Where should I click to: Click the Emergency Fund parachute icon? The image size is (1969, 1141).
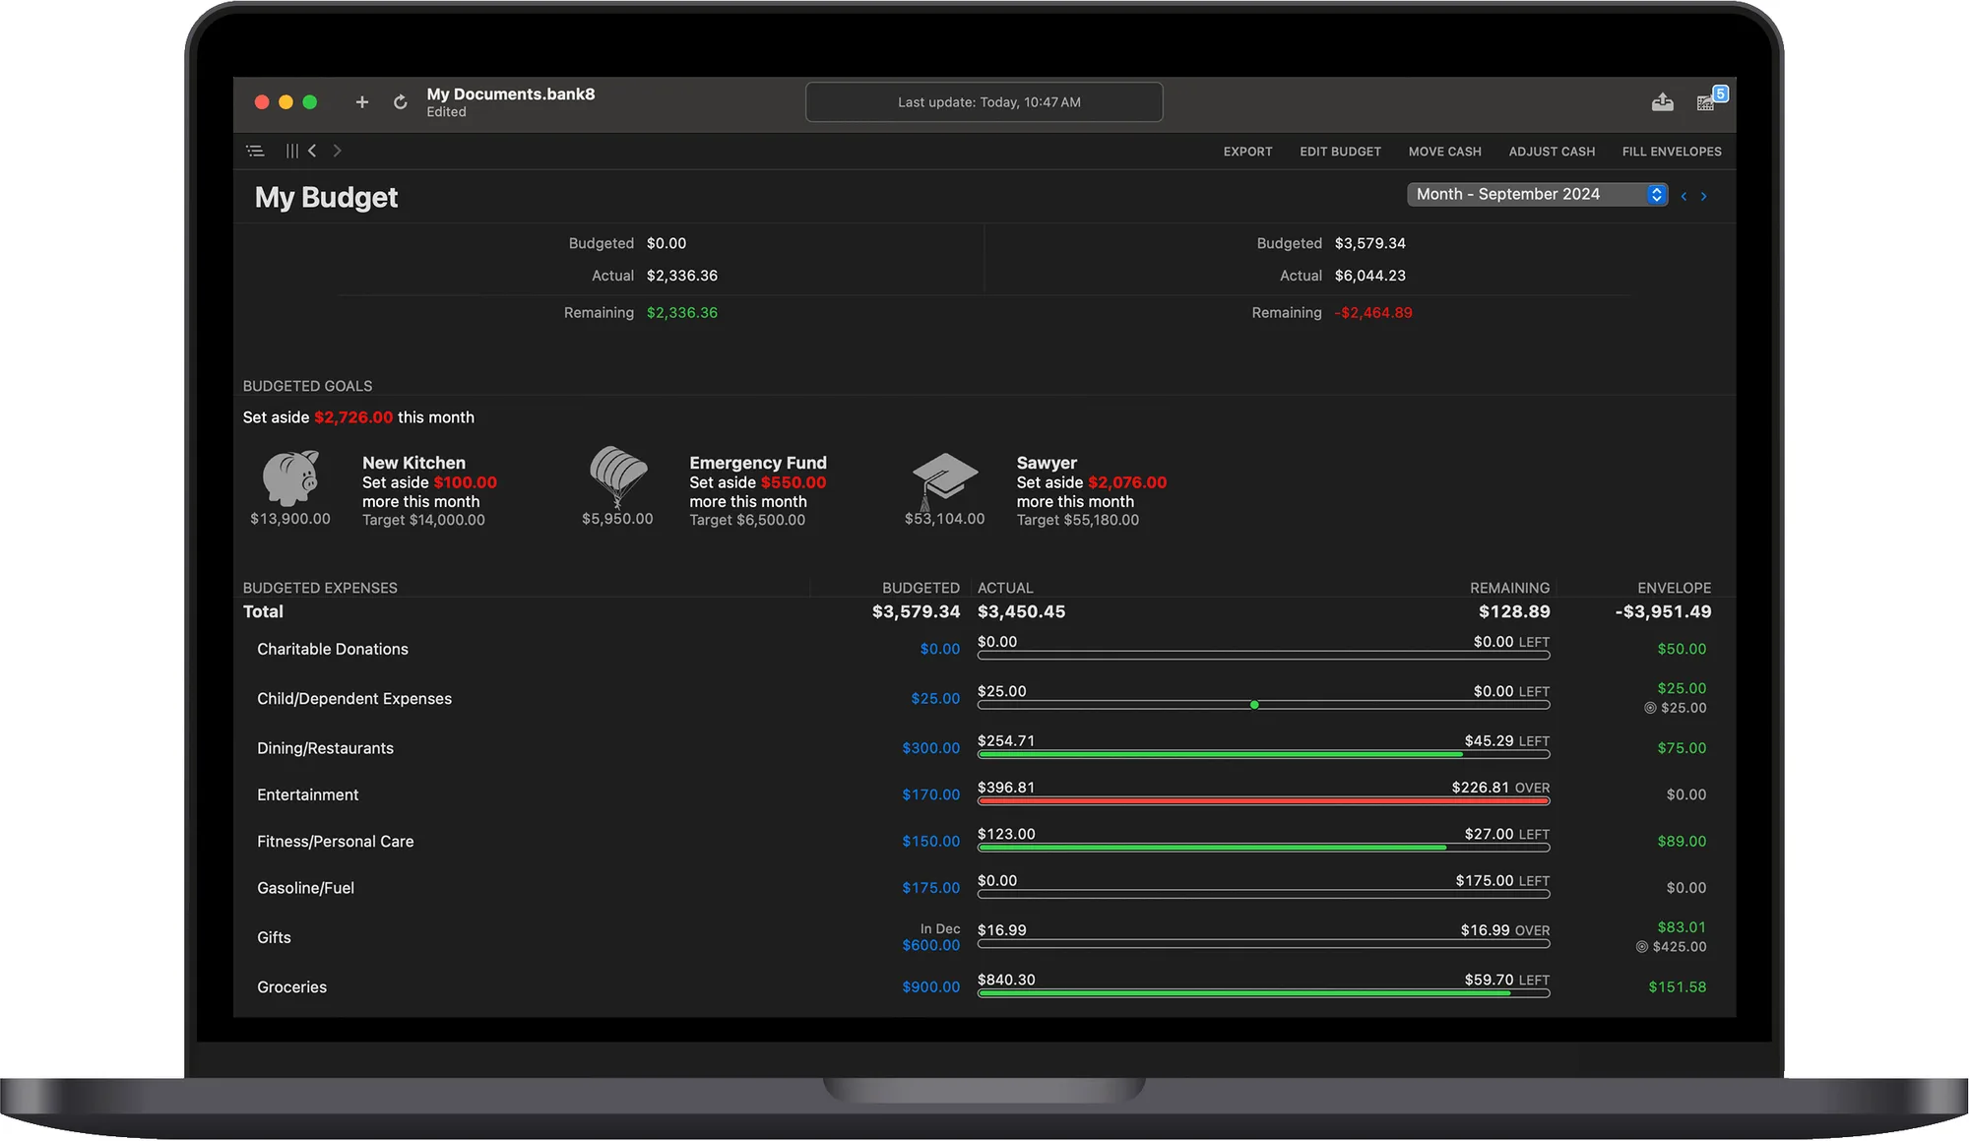[618, 476]
